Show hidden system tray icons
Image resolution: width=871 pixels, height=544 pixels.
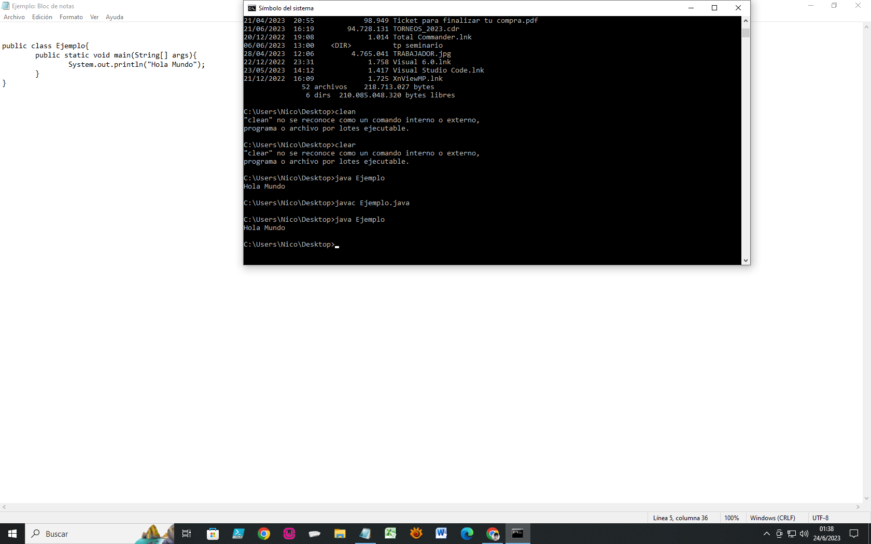(767, 534)
